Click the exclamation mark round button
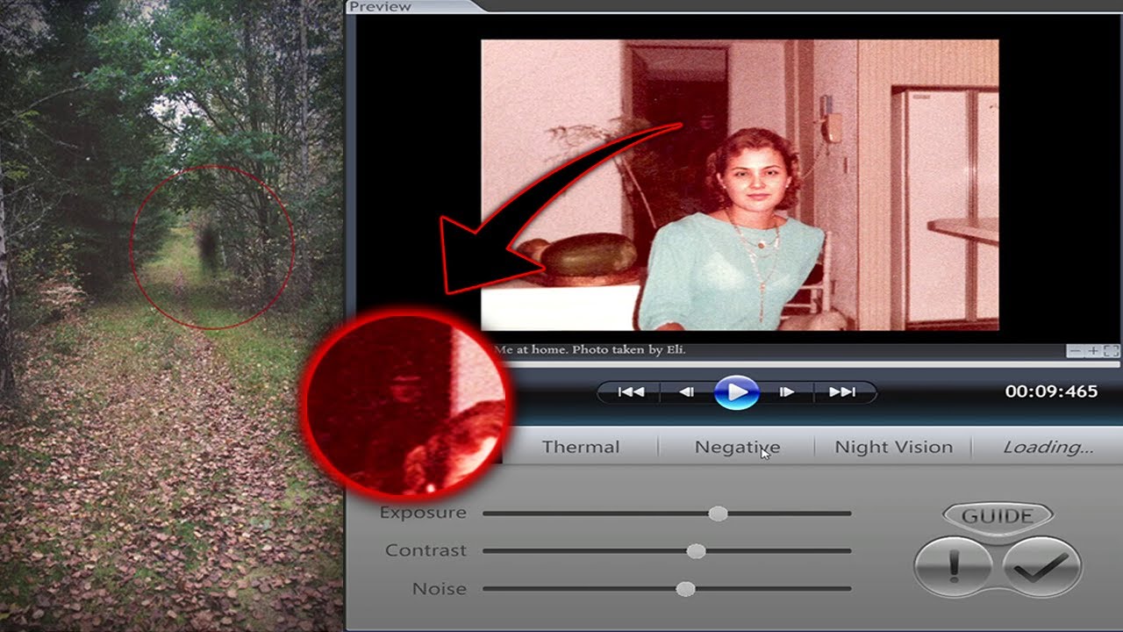The height and width of the screenshot is (632, 1123). [x=954, y=567]
